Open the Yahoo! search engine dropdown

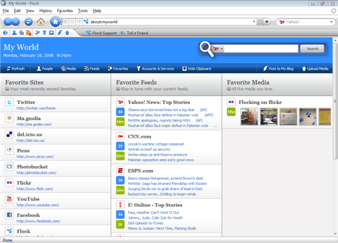point(331,22)
